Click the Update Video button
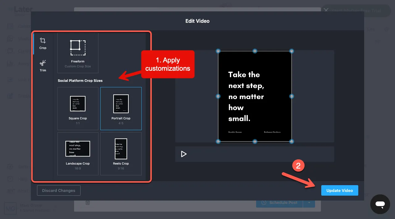 339,190
